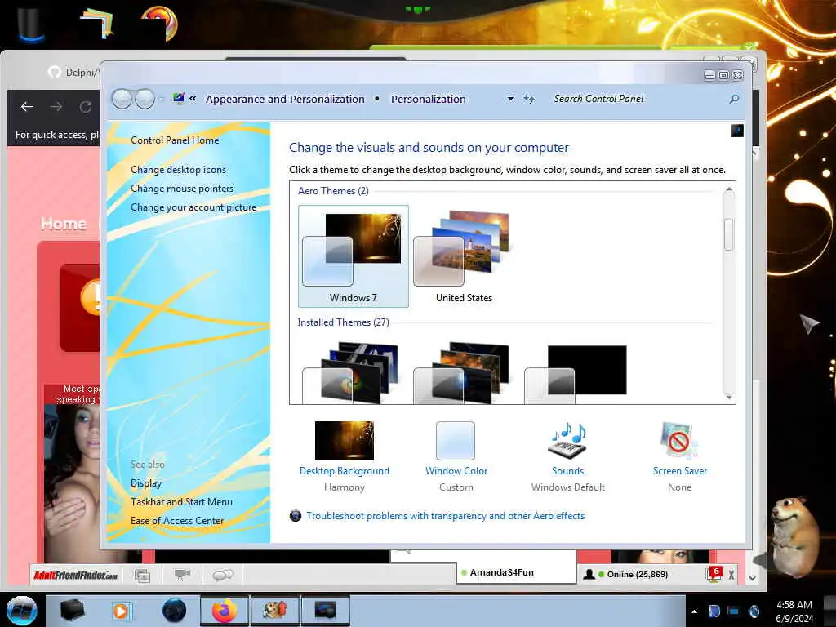836x627 pixels.
Task: Click the Home heading on the web page
Action: pyautogui.click(x=64, y=224)
